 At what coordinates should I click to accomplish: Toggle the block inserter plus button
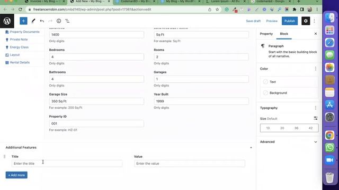[23, 21]
